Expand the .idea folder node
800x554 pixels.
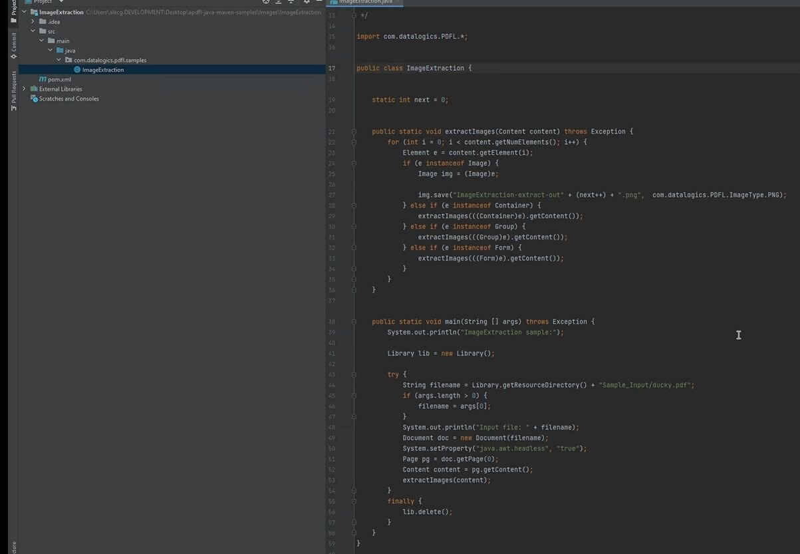[33, 22]
